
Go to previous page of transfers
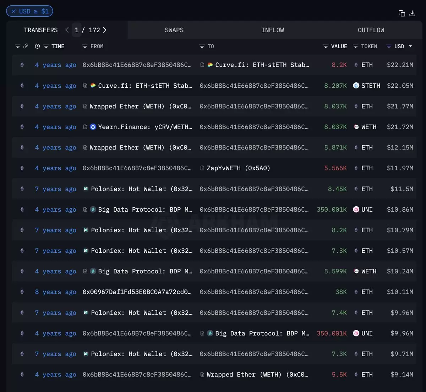(x=67, y=30)
